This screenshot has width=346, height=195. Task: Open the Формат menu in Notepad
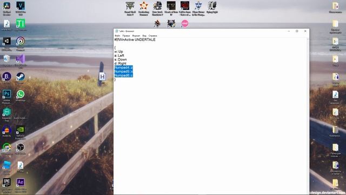click(136, 36)
